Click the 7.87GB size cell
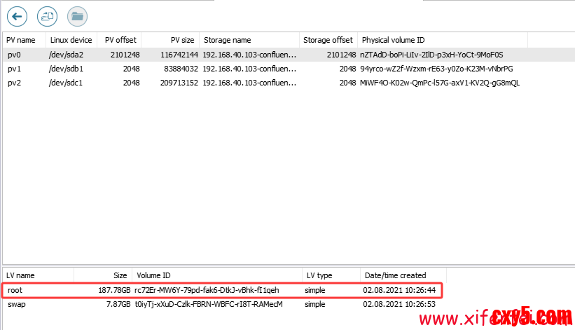This screenshot has width=575, height=330. point(118,304)
